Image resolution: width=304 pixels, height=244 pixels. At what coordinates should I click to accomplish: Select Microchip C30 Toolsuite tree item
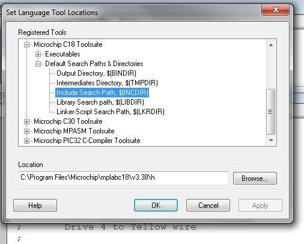[68, 121]
